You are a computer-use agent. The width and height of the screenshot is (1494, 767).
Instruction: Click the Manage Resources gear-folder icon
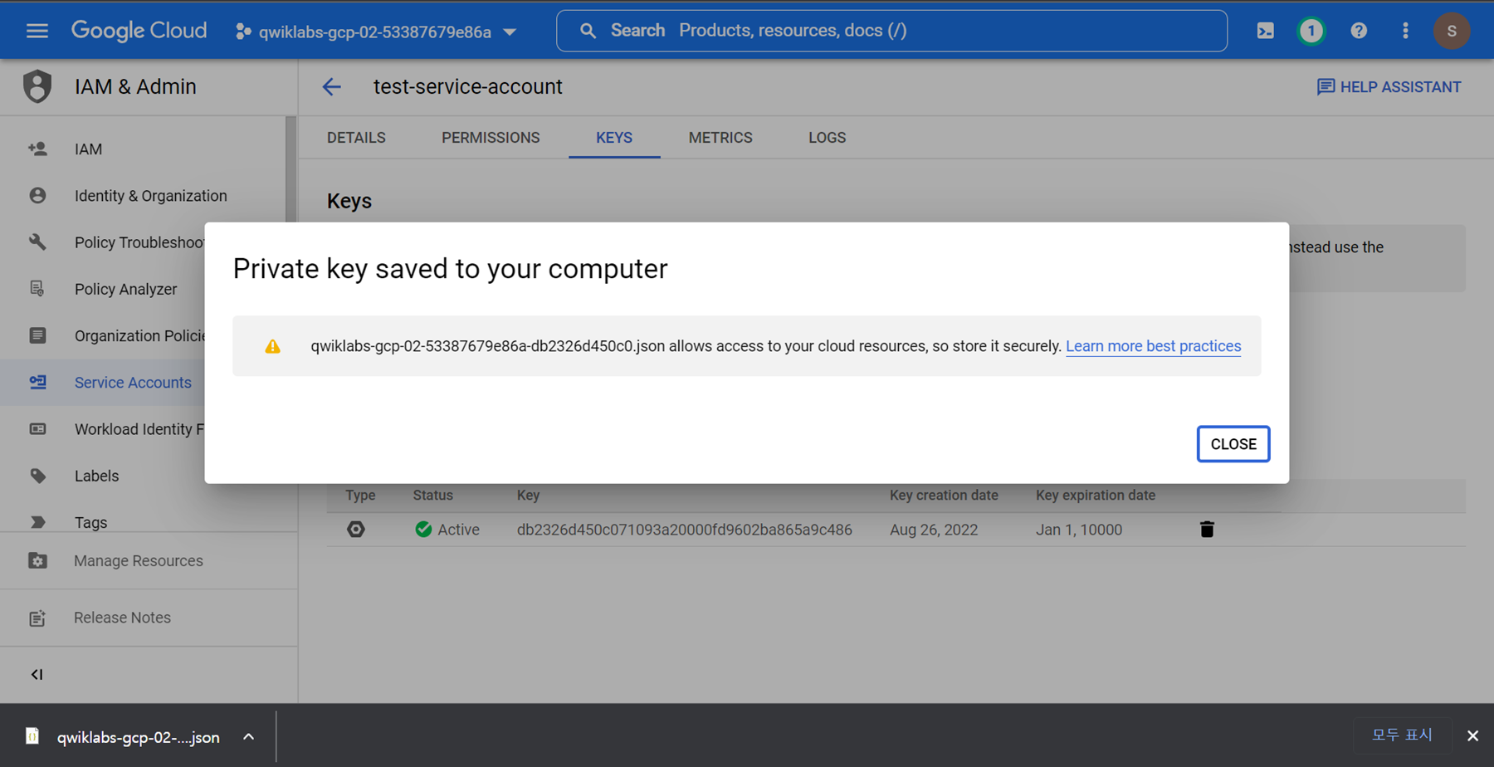click(x=37, y=561)
